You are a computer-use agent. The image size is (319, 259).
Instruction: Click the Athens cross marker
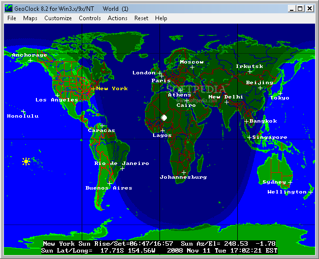click(180, 90)
